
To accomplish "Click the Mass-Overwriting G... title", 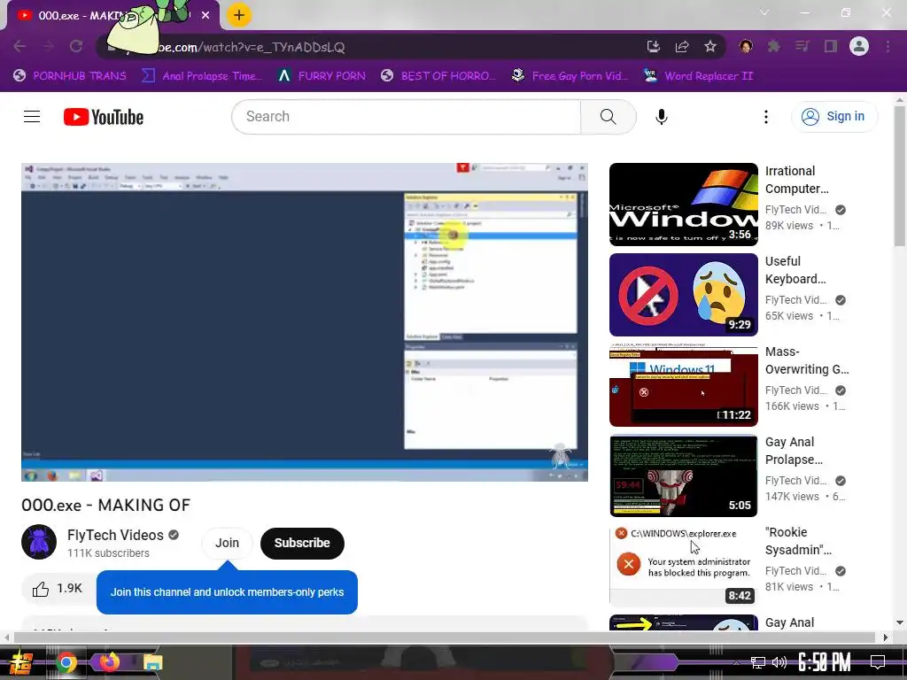I will click(x=807, y=360).
